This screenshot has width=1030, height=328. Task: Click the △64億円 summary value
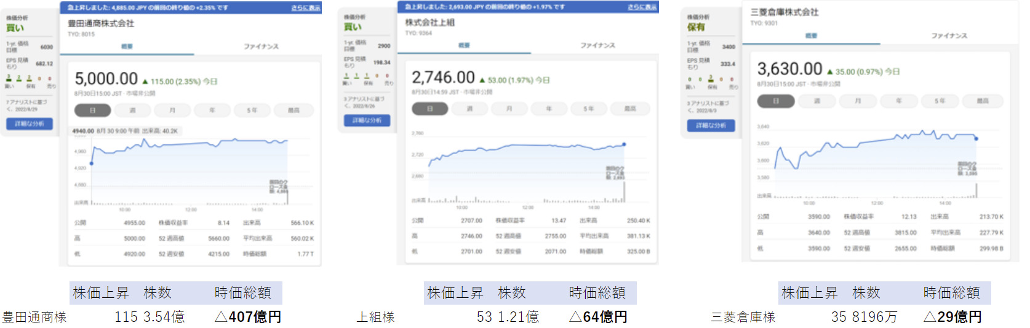tap(598, 317)
